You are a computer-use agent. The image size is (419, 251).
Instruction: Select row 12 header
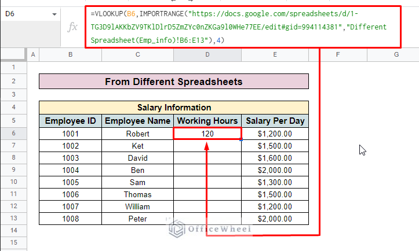point(14,206)
